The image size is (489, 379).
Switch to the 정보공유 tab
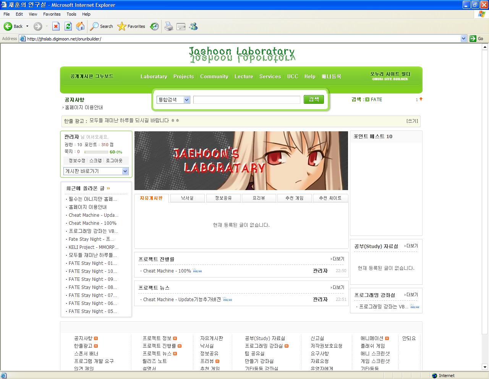[x=223, y=198]
